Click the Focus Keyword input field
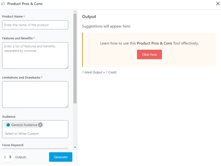 click(35, 149)
